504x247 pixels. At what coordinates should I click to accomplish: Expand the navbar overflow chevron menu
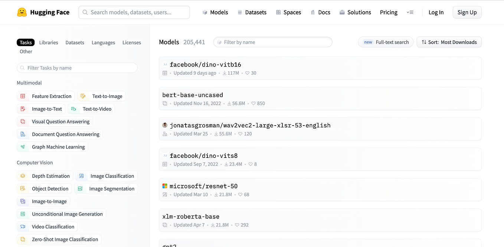410,12
